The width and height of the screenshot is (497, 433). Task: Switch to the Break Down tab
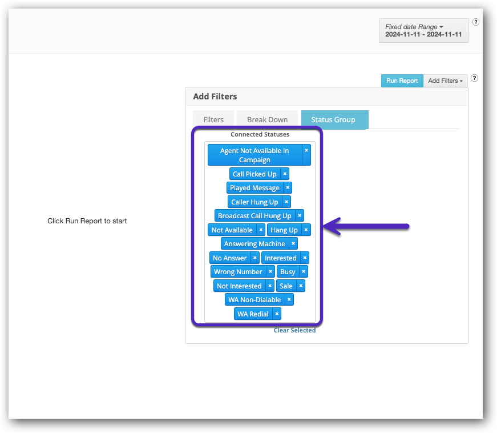267,119
